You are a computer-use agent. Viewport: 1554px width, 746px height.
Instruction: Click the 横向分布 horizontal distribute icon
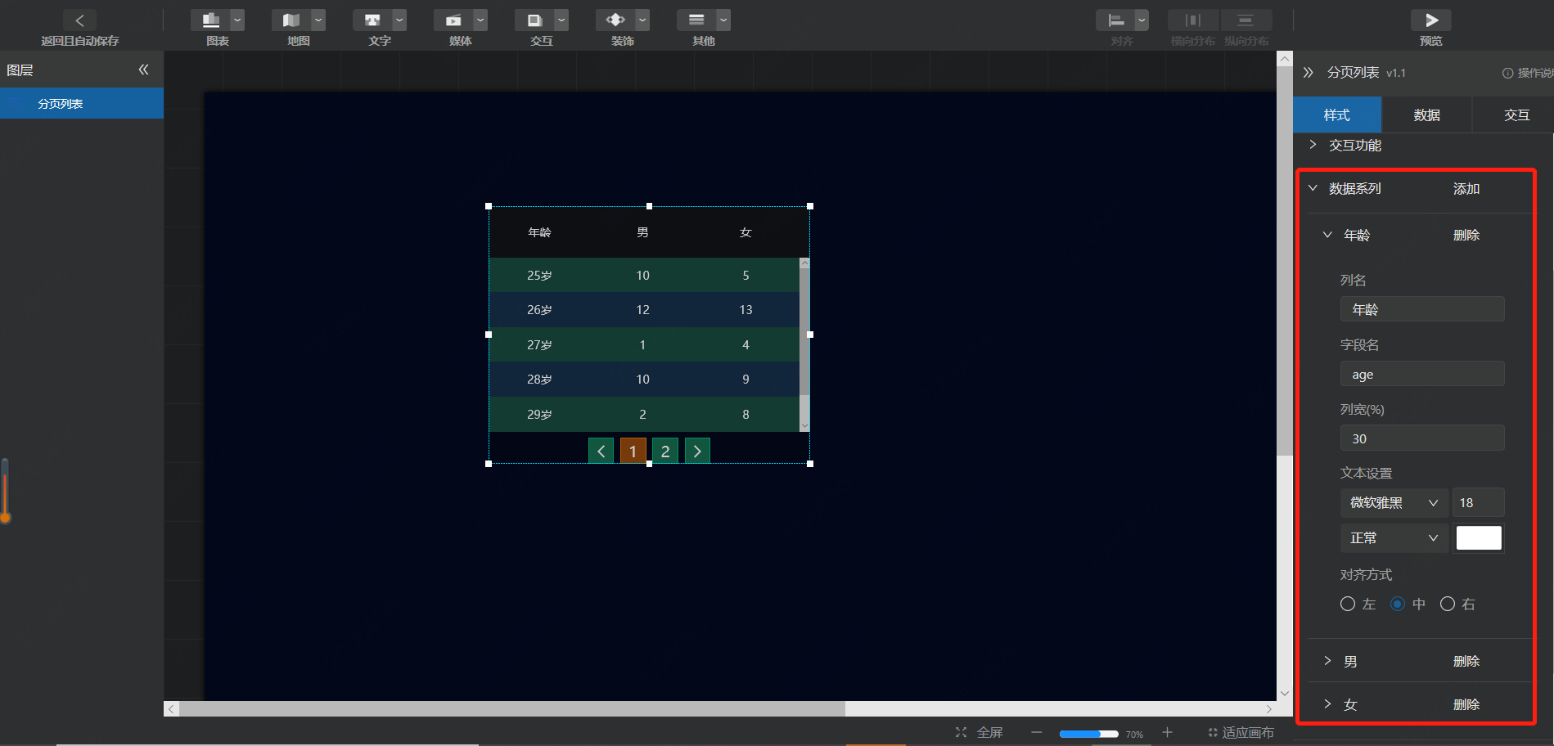point(1193,20)
